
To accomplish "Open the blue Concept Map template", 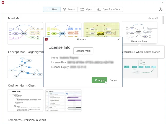I will click(x=25, y=67).
